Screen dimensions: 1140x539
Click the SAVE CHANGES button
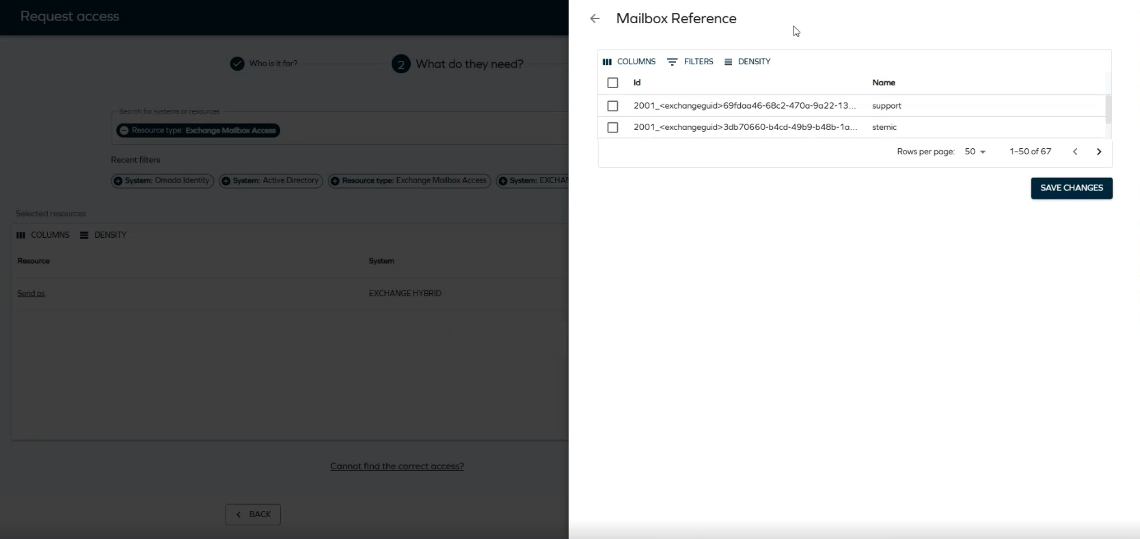click(x=1072, y=188)
